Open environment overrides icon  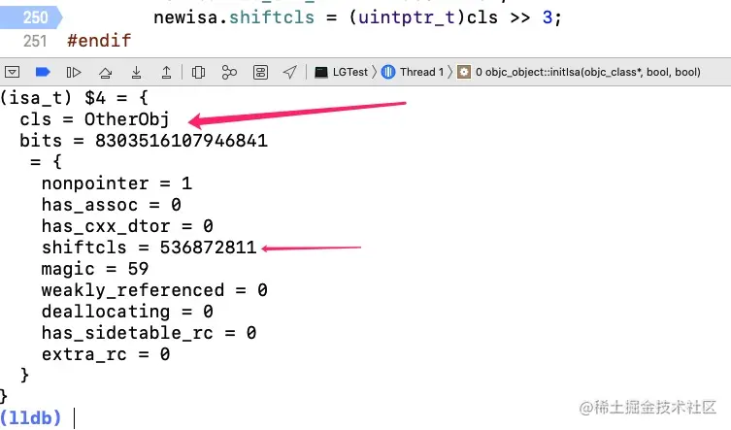coord(260,72)
